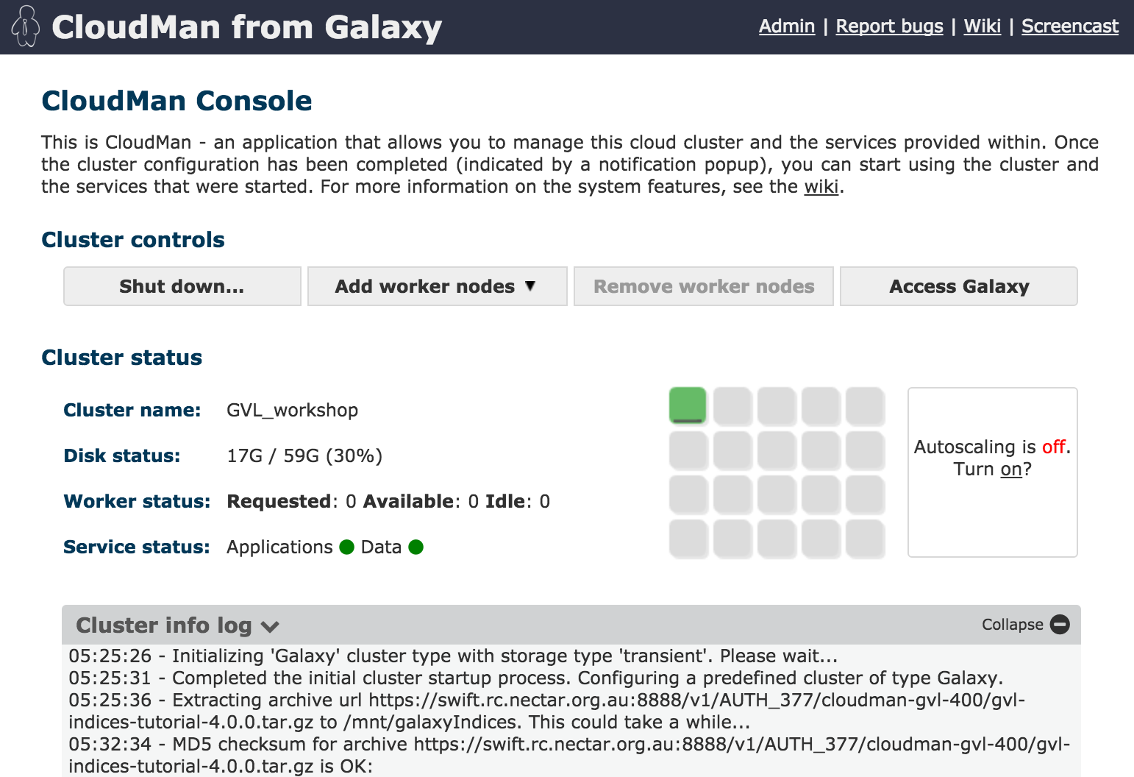Open the Admin link in header

pyautogui.click(x=787, y=26)
